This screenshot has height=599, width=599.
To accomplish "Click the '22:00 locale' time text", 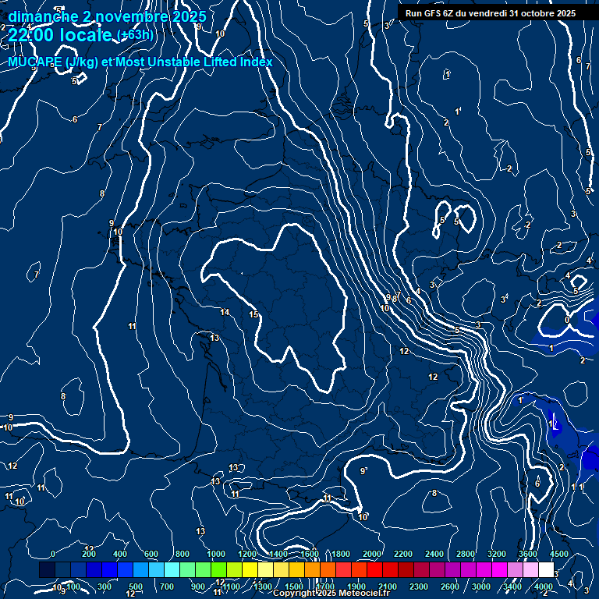I will point(59,35).
